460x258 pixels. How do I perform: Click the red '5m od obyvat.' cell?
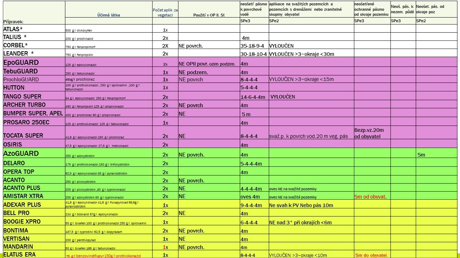pos(371,196)
